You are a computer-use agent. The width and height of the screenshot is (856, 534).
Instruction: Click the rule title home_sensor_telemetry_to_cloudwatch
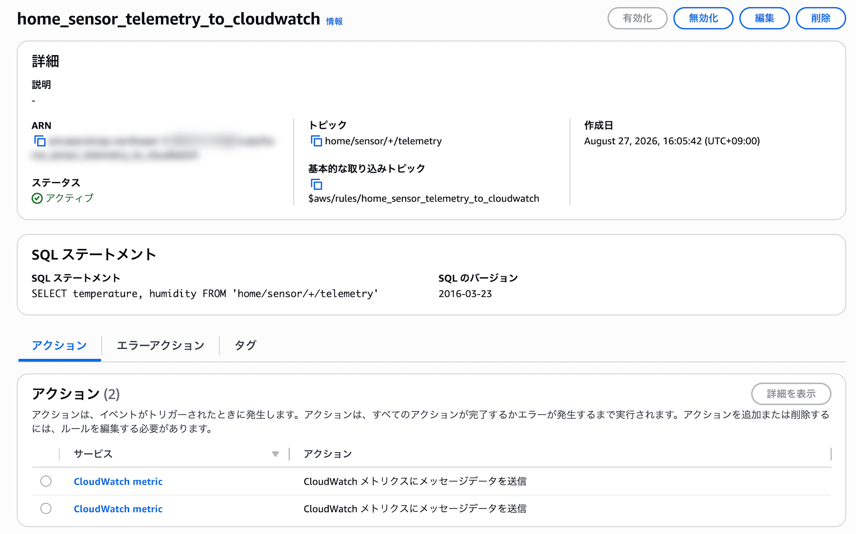coord(169,19)
